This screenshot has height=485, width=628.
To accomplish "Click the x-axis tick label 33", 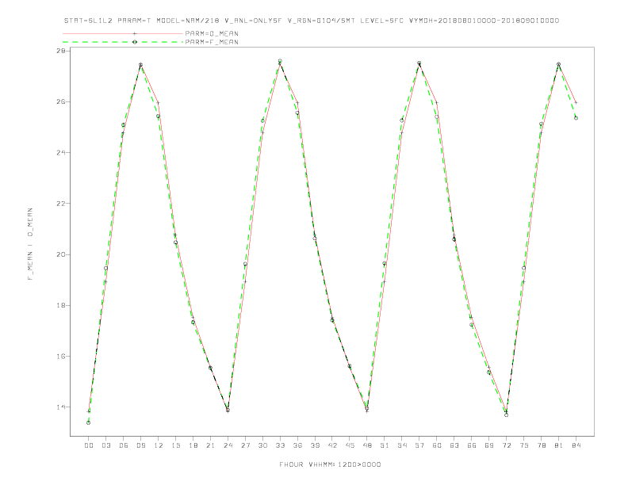I will pos(280,445).
